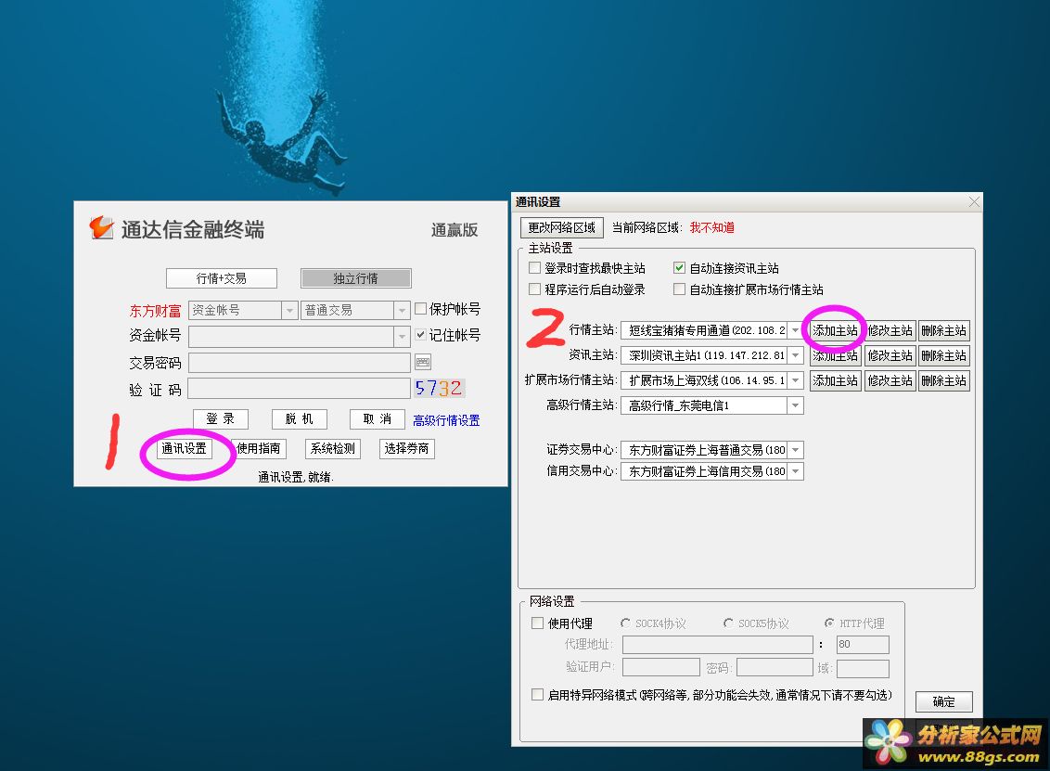The image size is (1050, 771).
Task: Click the 验证码 input field
Action: 300,388
